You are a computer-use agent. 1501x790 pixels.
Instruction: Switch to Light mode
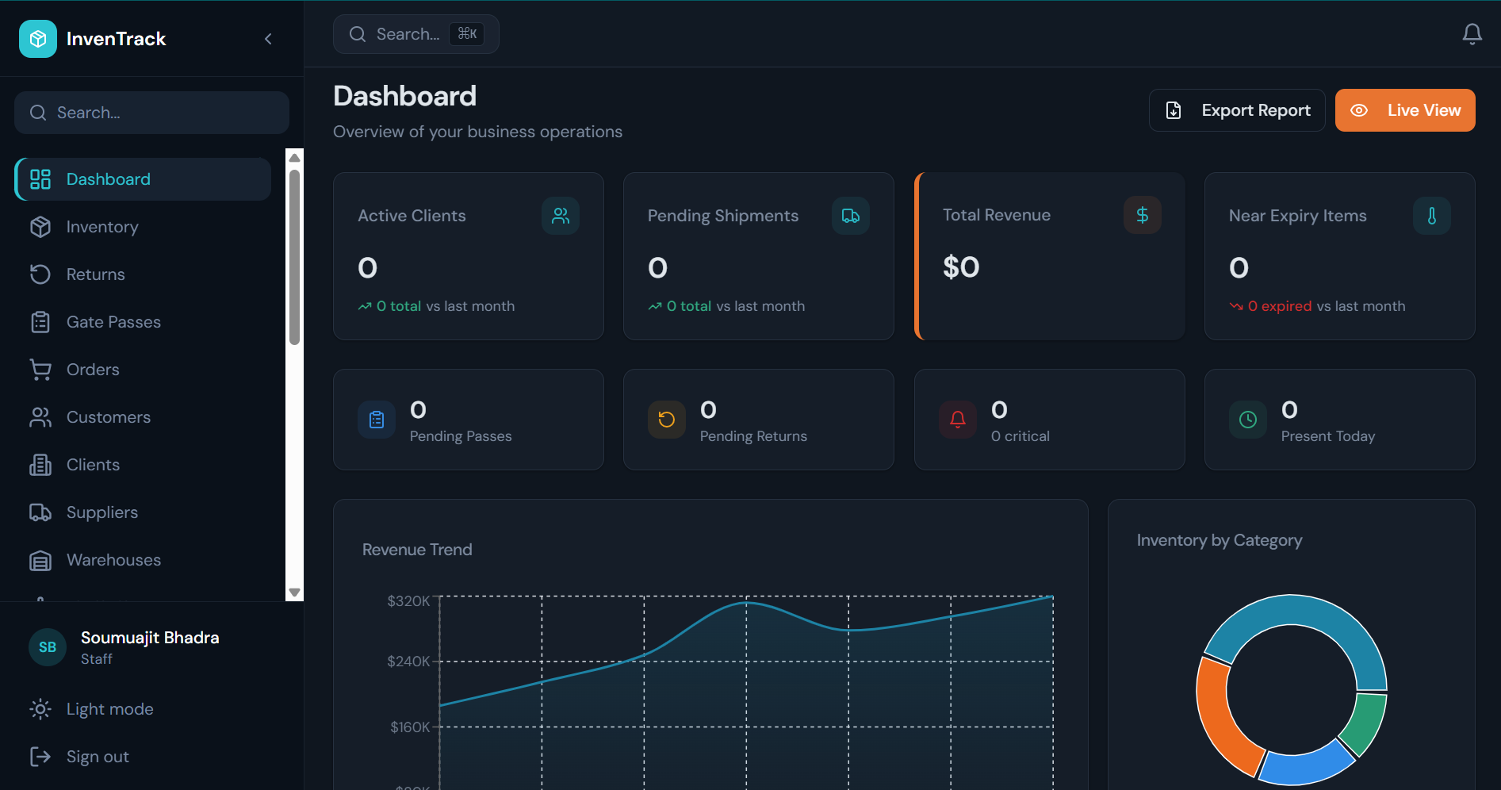[x=109, y=709]
